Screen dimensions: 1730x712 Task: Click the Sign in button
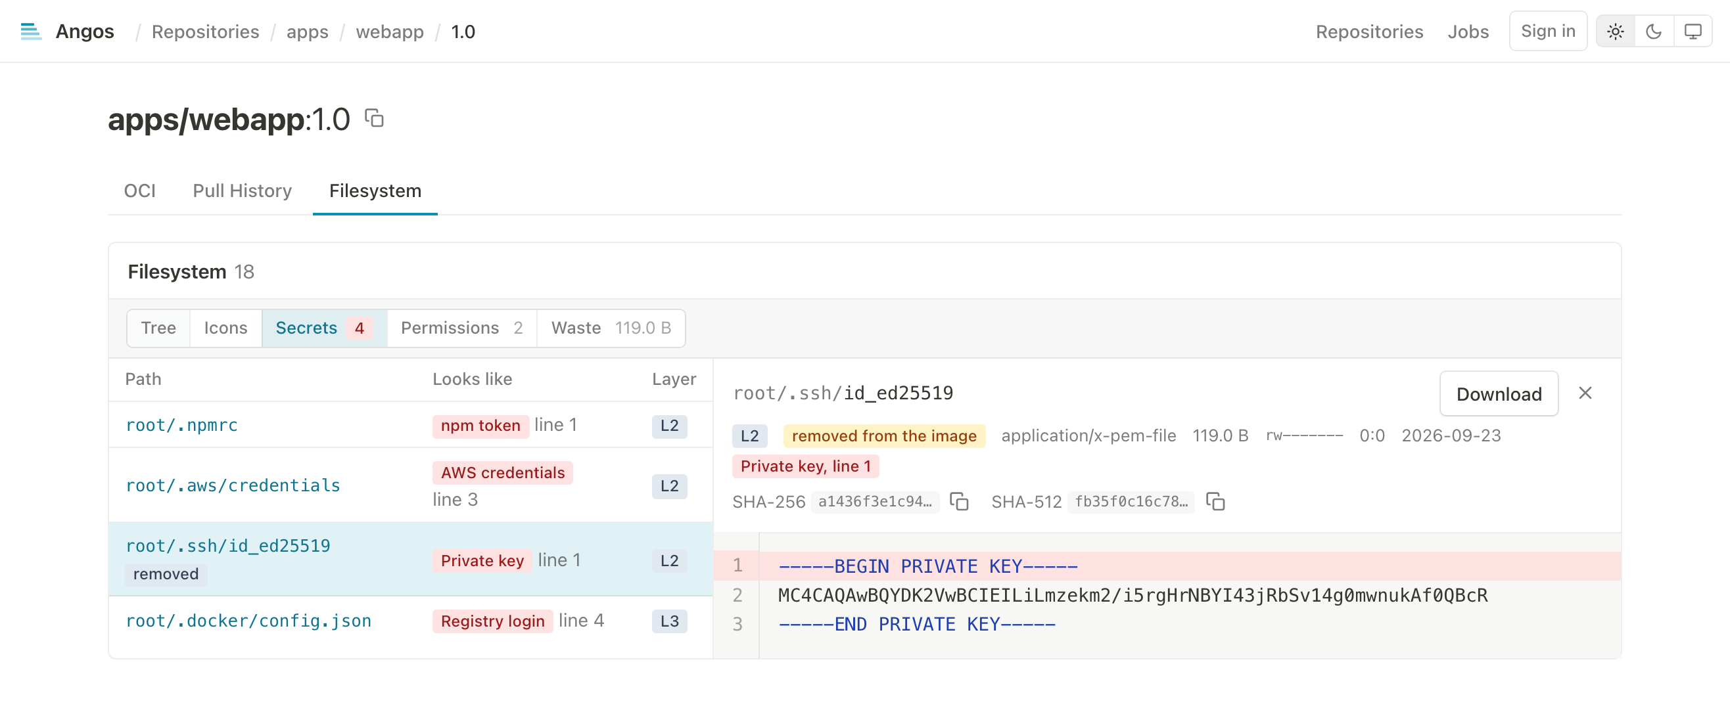1548,31
